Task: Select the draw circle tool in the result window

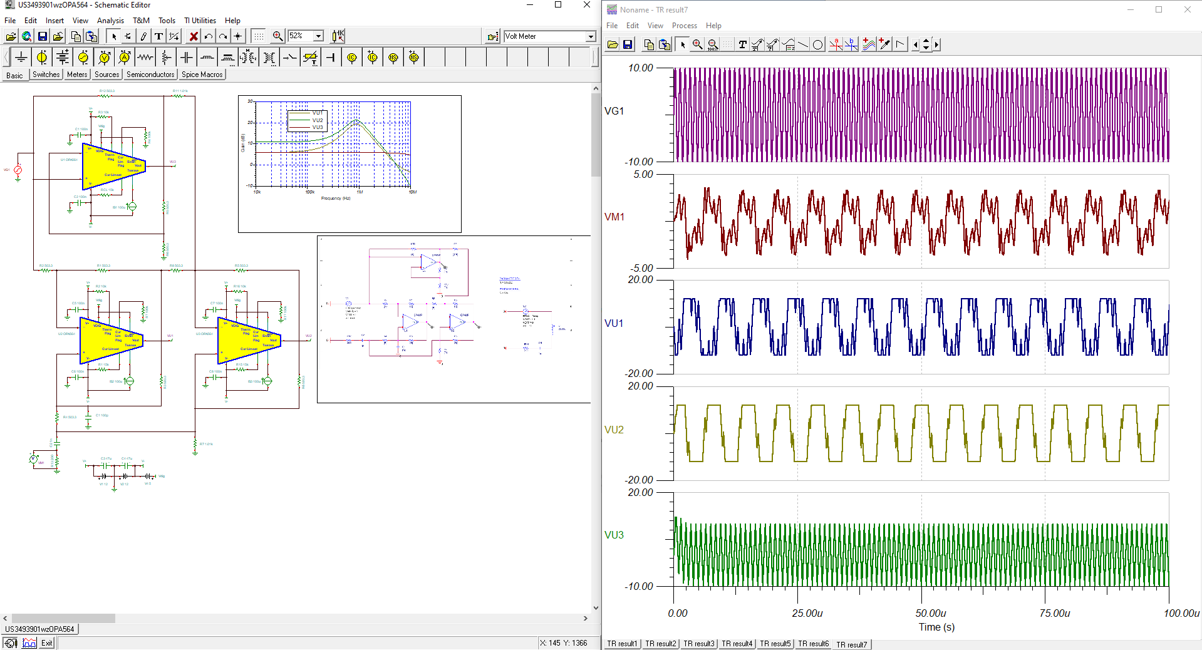Action: 818,44
